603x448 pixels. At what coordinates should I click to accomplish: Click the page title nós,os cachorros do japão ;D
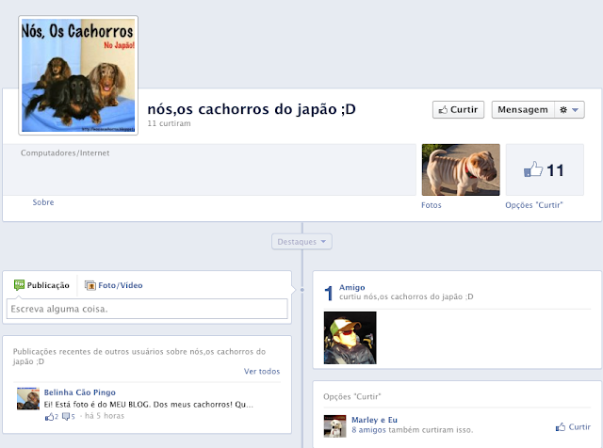(x=252, y=109)
